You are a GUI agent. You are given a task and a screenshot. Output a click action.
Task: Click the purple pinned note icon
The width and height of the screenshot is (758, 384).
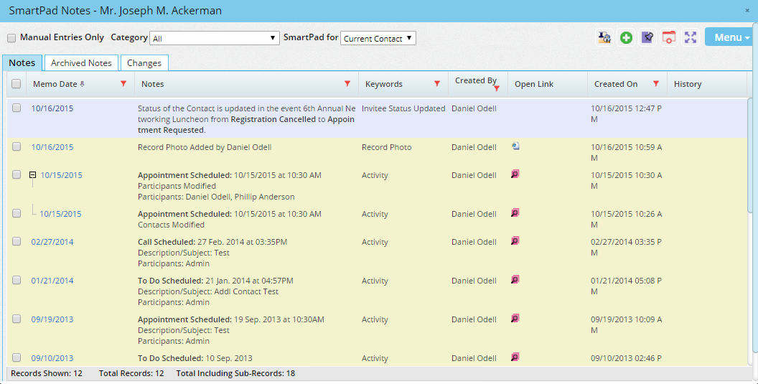click(x=647, y=38)
